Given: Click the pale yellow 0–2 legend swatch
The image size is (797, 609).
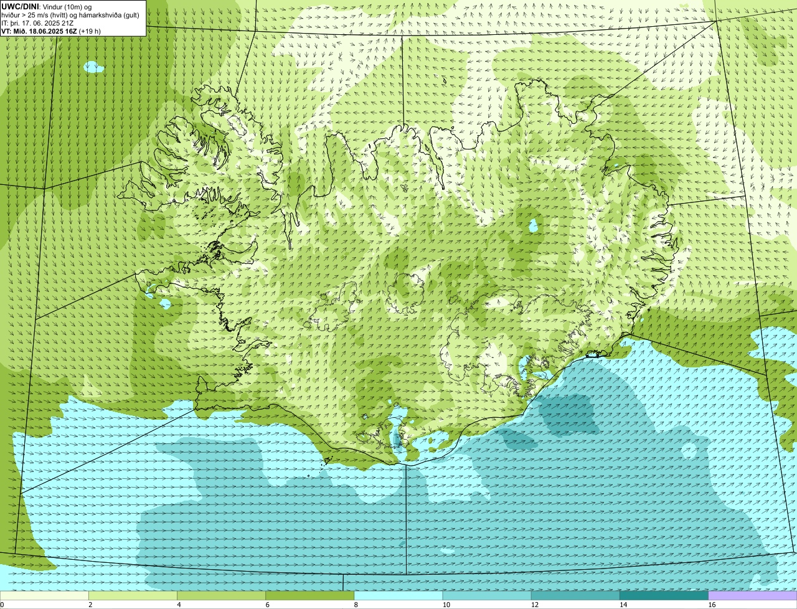Looking at the screenshot, I should coord(44,595).
